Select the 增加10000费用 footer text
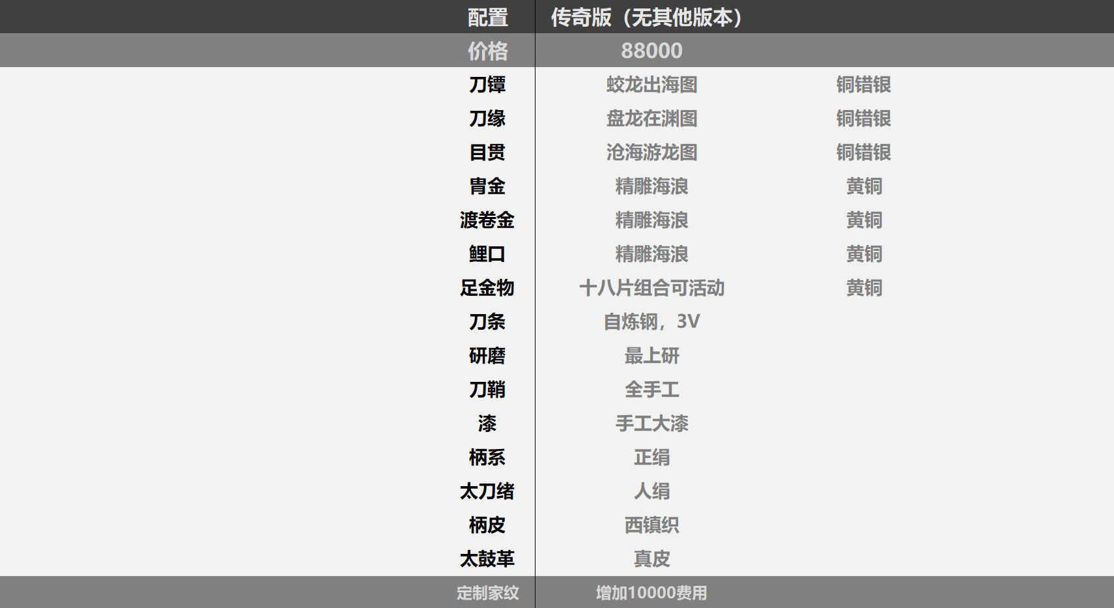This screenshot has height=608, width=1114. [651, 593]
